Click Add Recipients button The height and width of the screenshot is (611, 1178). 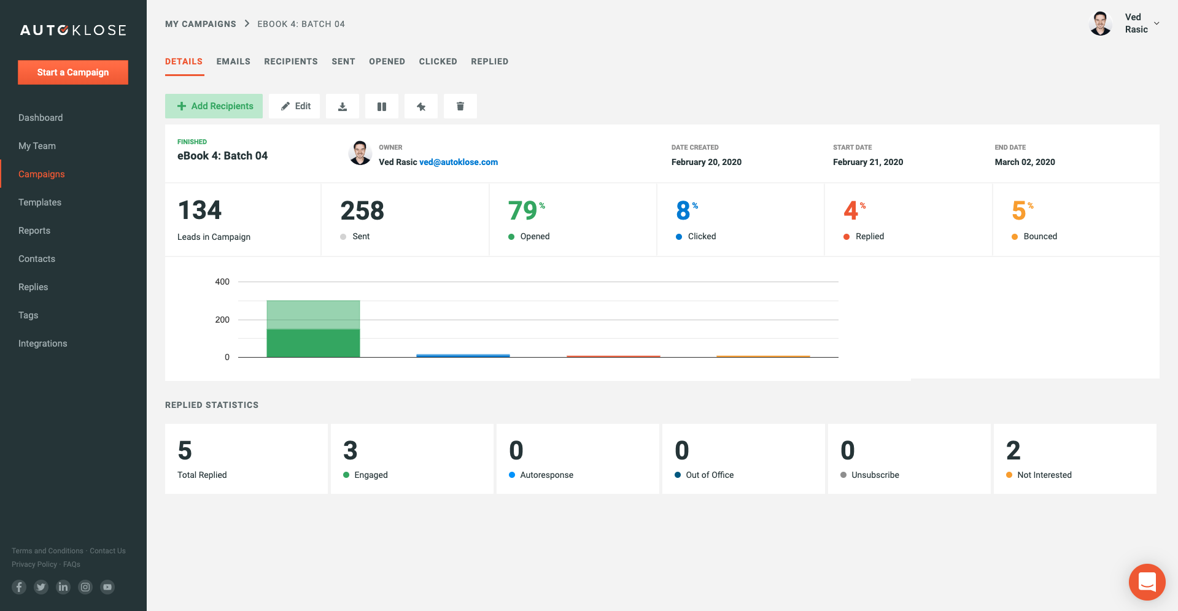click(214, 106)
